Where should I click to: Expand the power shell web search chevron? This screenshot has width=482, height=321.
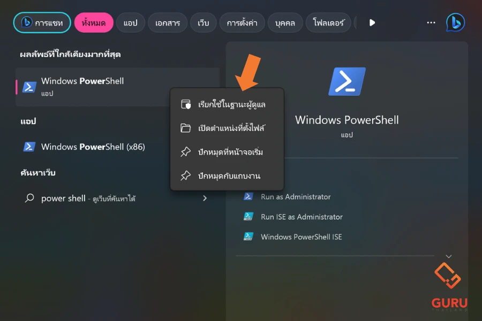point(205,198)
